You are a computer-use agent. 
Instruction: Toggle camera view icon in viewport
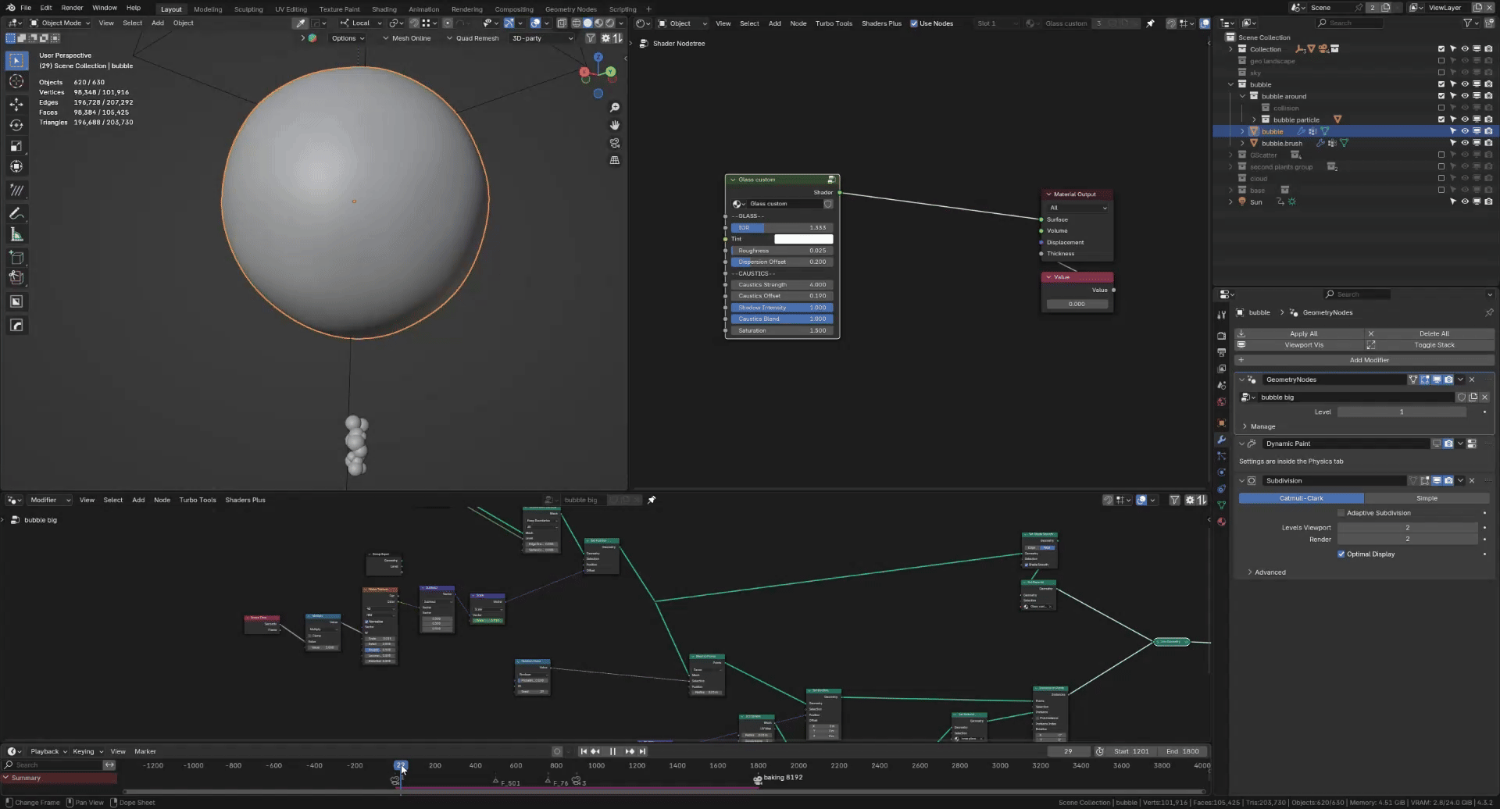tap(615, 143)
